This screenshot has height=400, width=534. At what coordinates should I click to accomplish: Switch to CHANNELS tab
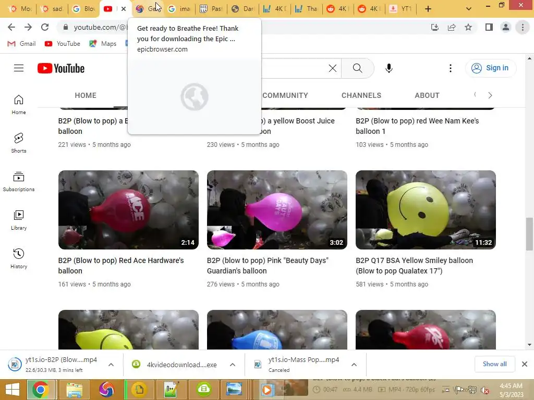pos(361,96)
